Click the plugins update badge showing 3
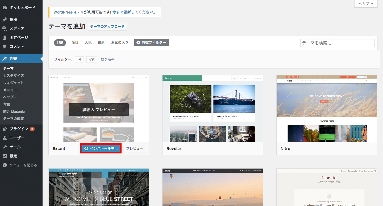383x206 pixels. click(32, 129)
